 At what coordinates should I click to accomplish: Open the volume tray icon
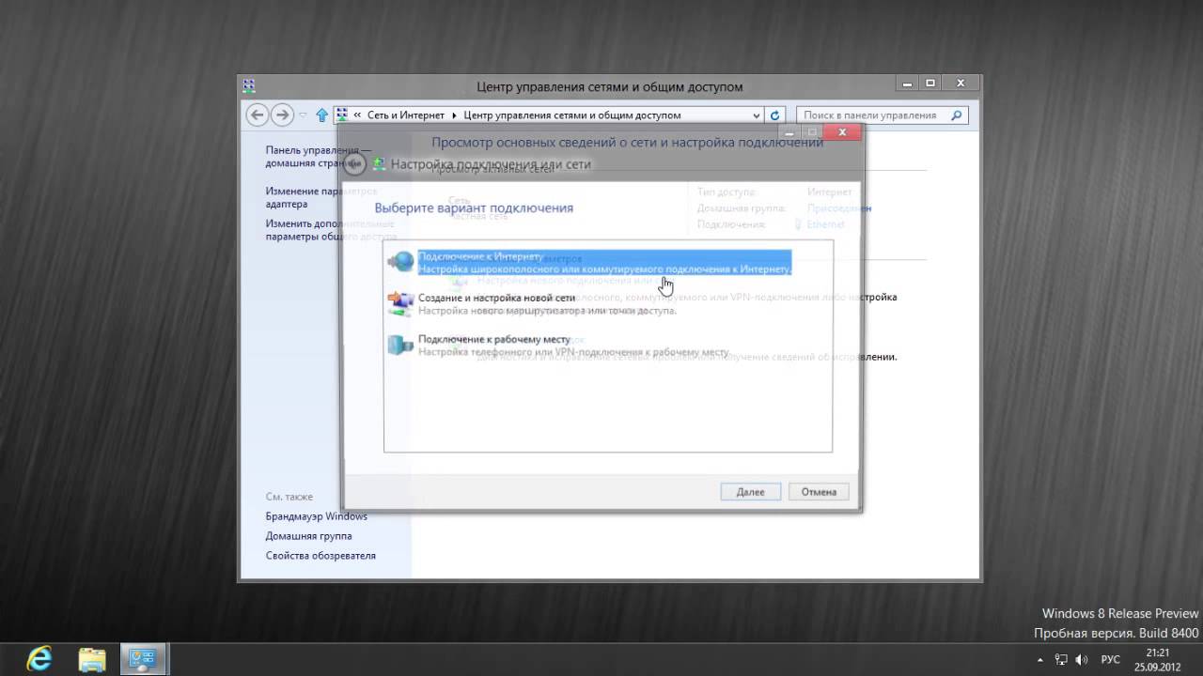tap(1082, 660)
